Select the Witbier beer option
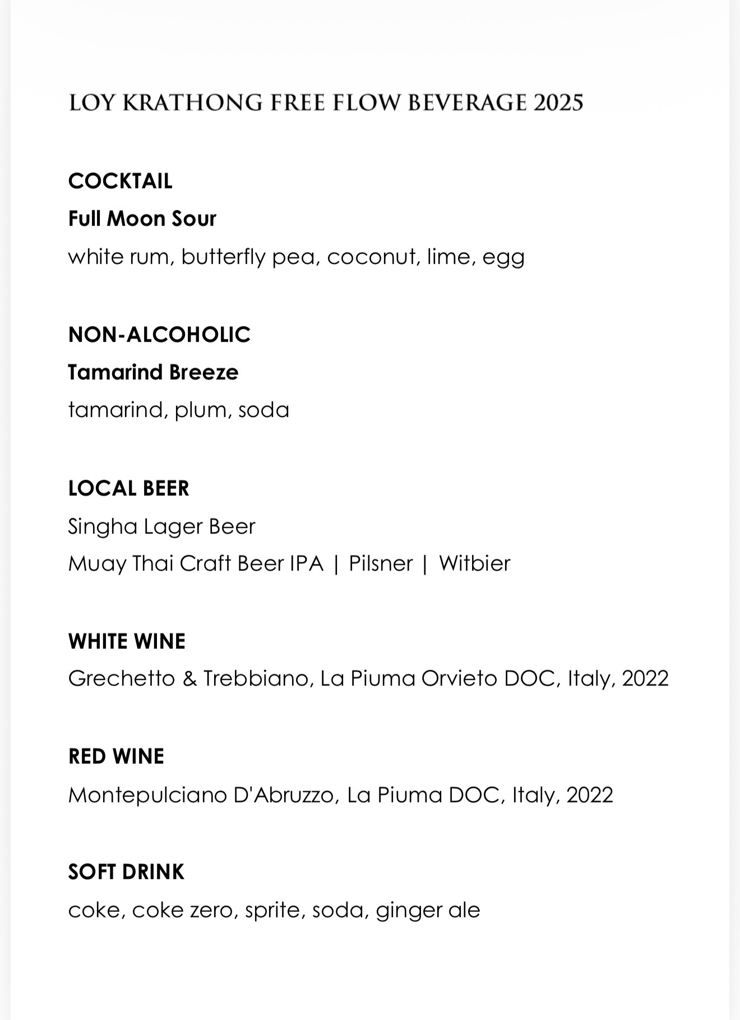The height and width of the screenshot is (1020, 740). [474, 564]
